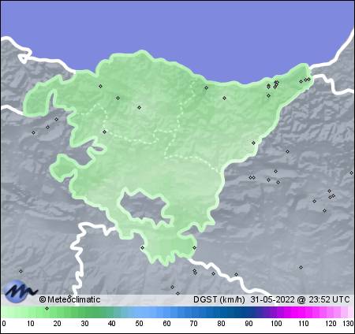This screenshot has width=355, height=334.
Task: Pick the dark navy swatch at 90 on the scale
Action: point(248,313)
